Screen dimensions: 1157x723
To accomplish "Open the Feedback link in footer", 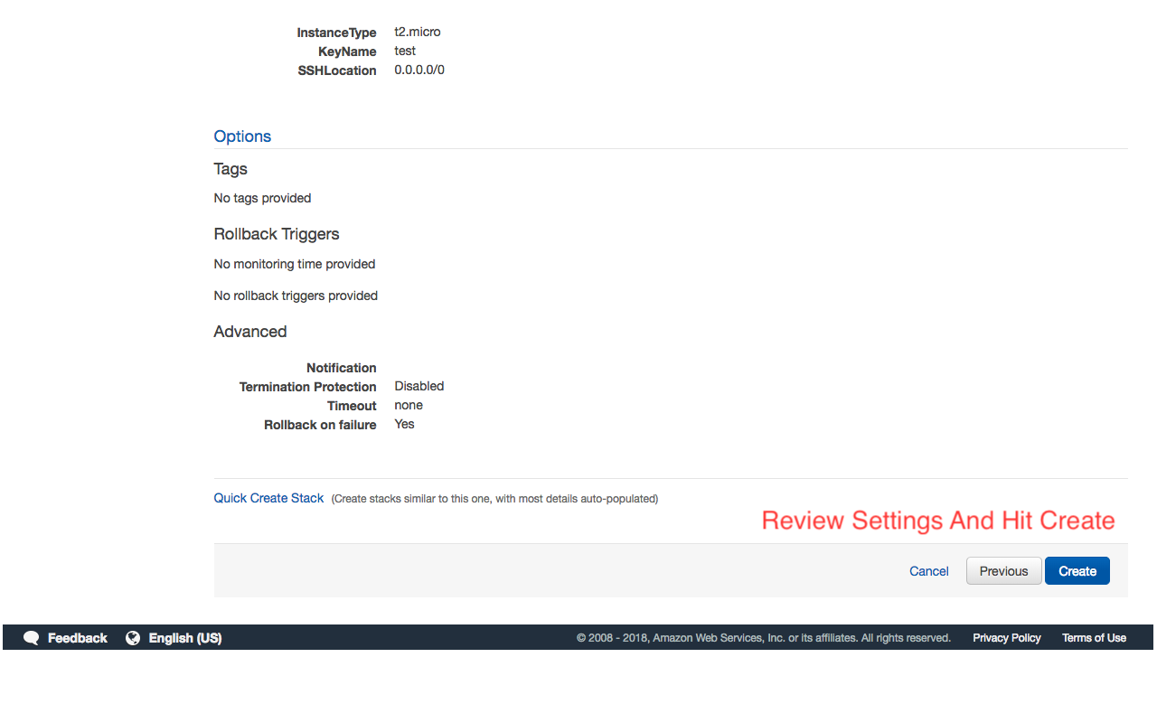I will tap(77, 638).
